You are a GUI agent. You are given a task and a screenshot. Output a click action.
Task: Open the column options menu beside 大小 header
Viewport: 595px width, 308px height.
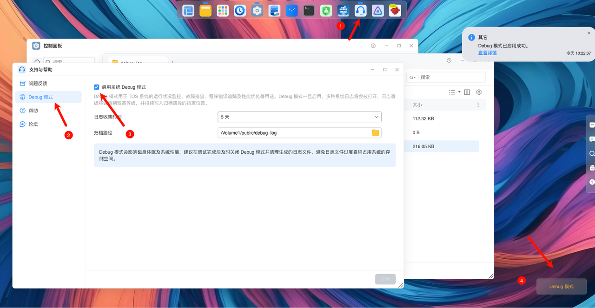point(478,105)
